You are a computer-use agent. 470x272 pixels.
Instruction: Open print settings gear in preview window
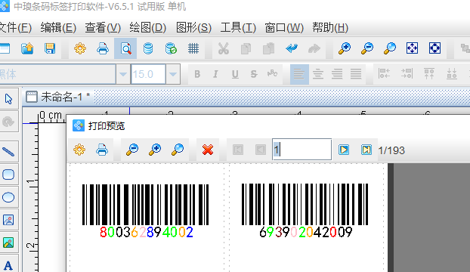[79, 150]
